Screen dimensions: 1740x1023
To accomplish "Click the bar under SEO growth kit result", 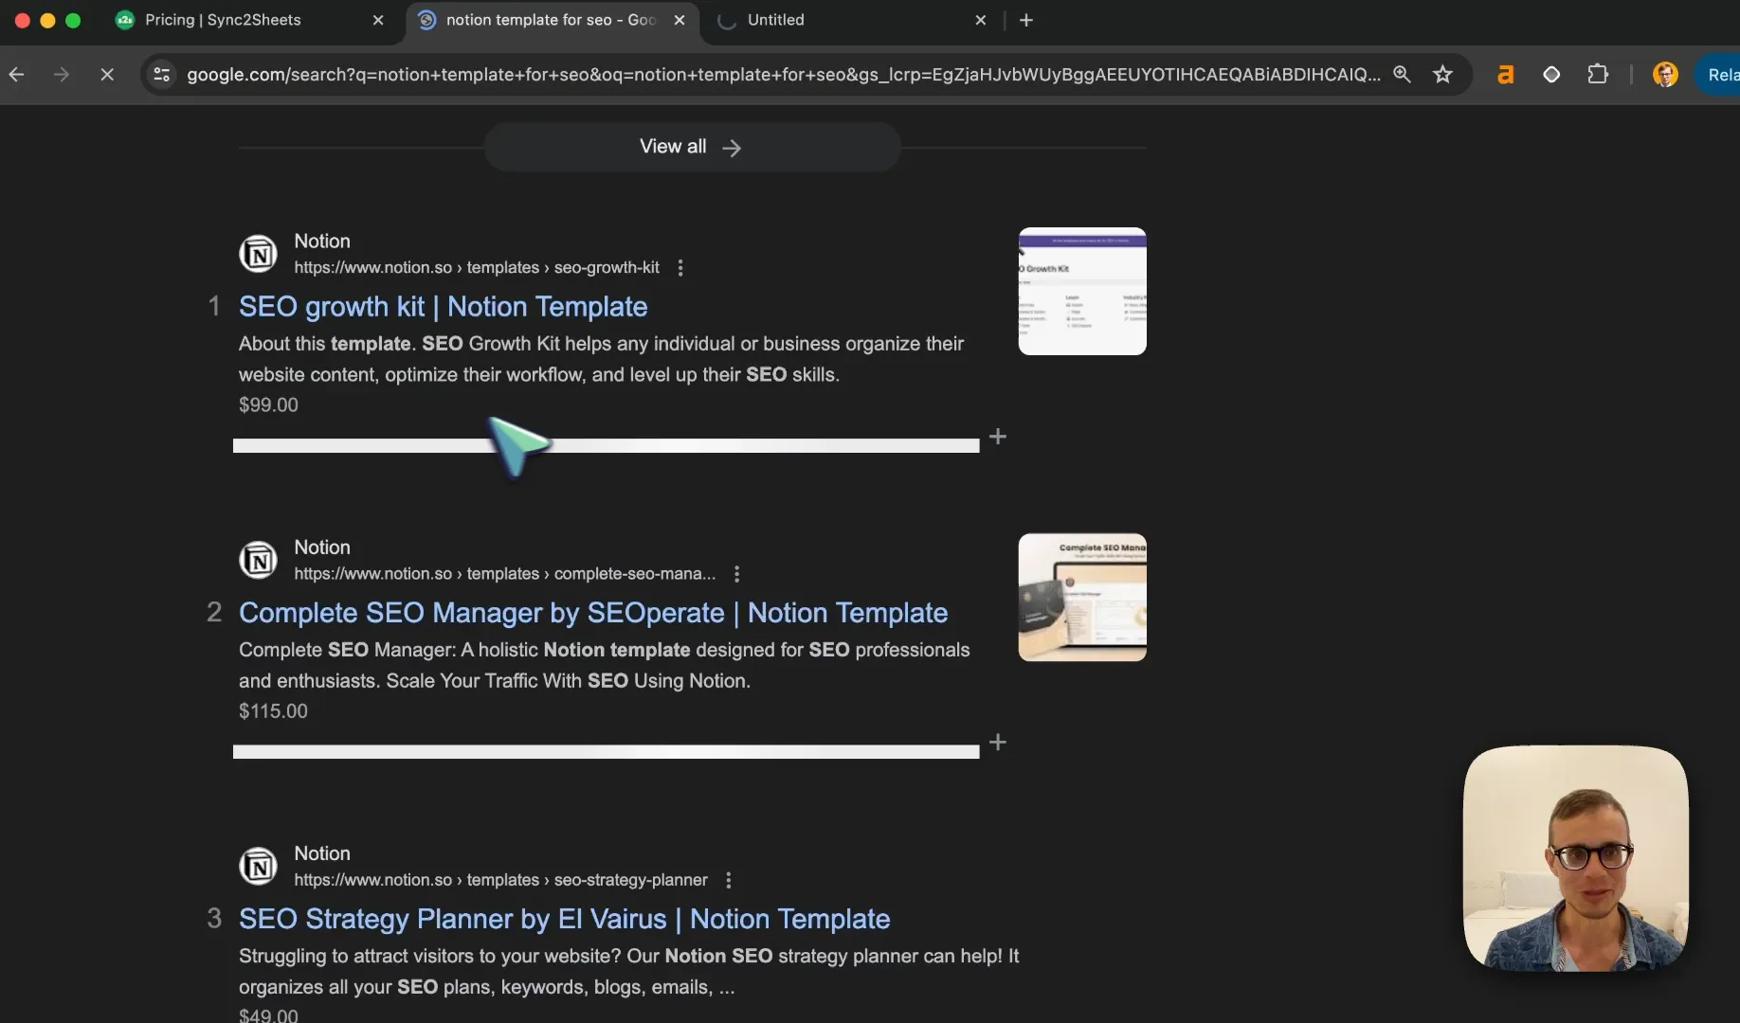I will (x=606, y=445).
